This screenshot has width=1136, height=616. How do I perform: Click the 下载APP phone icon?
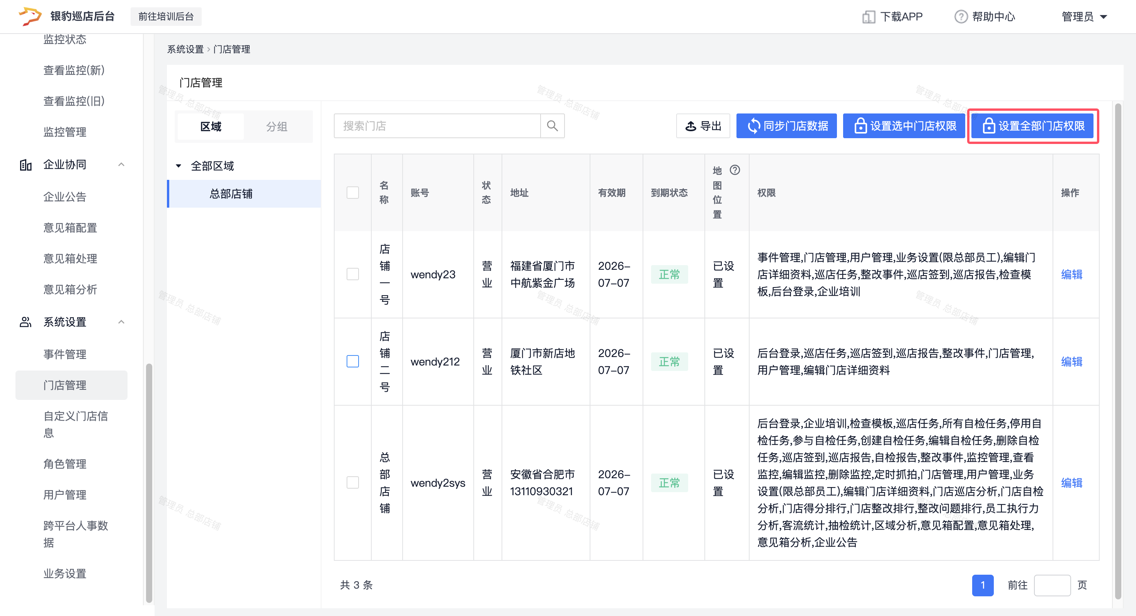click(x=868, y=17)
